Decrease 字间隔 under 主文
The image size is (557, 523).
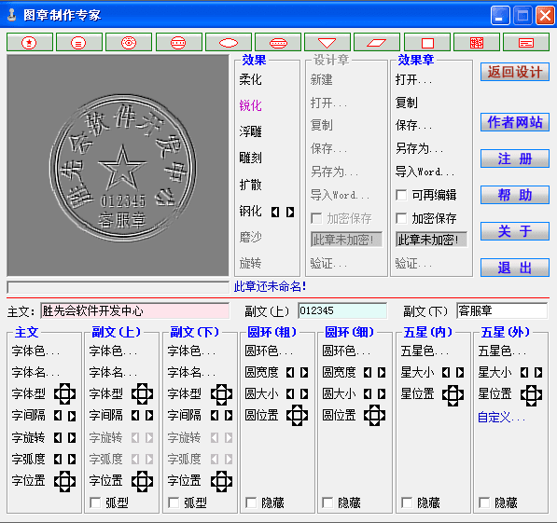pos(58,416)
